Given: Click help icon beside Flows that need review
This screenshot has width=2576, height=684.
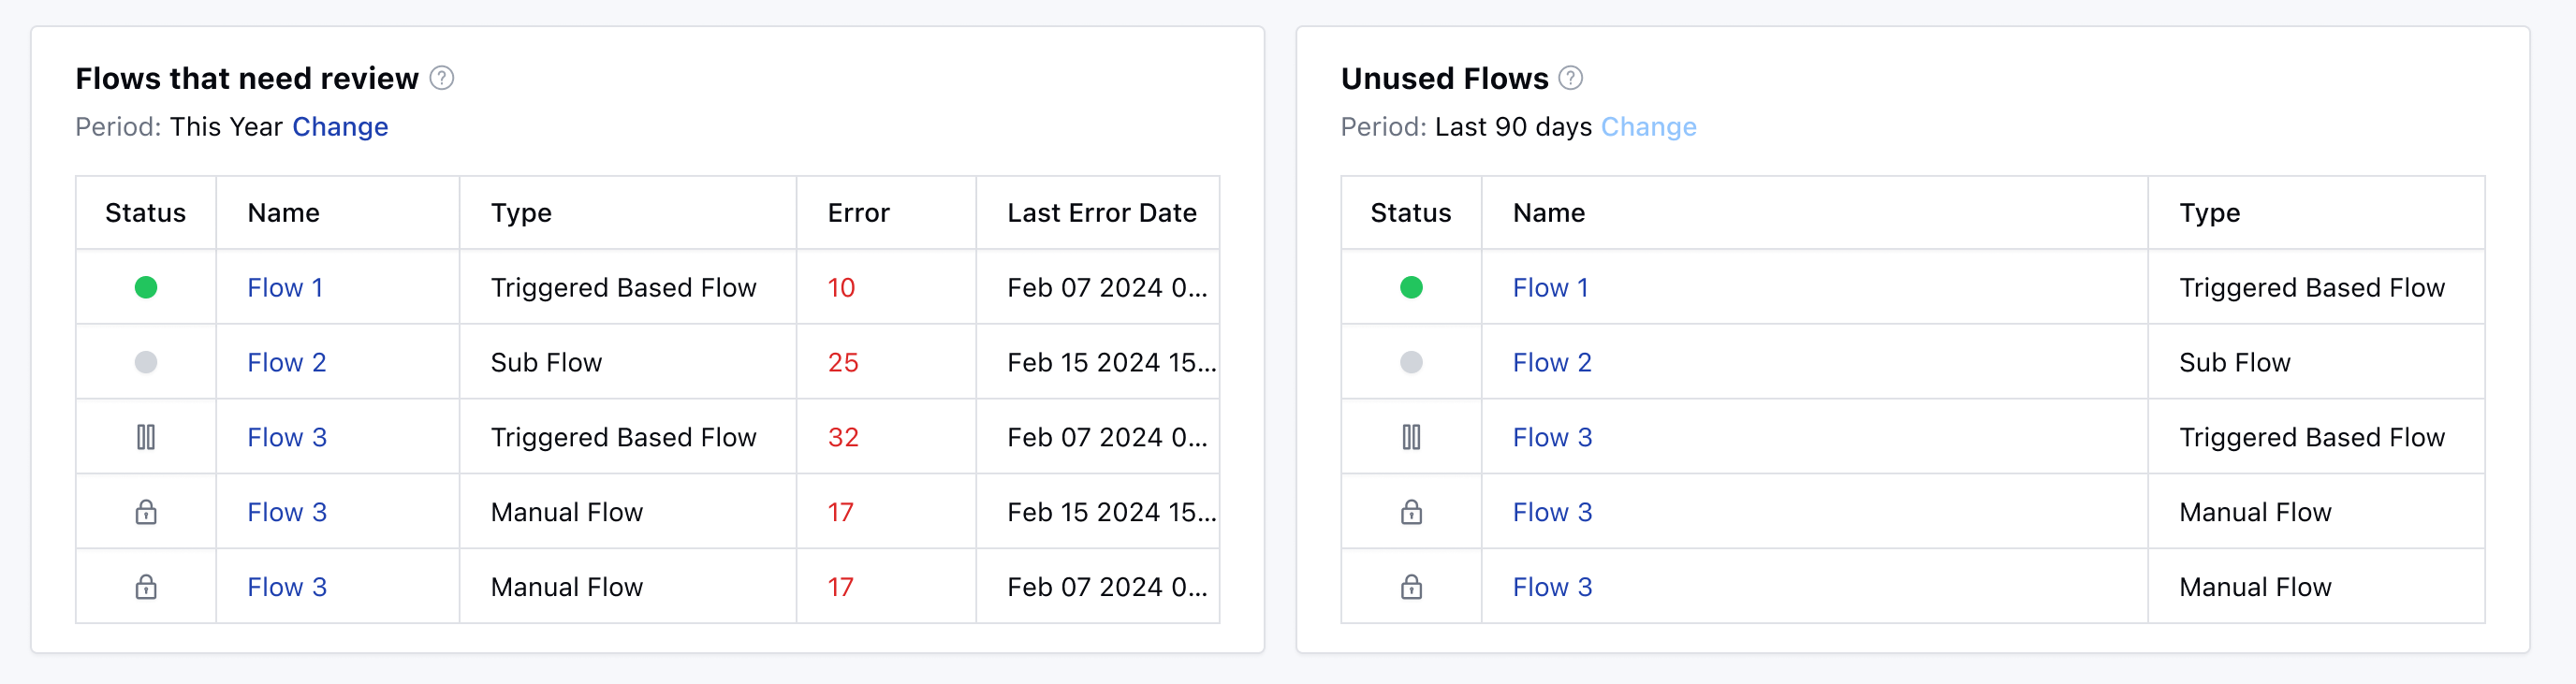Looking at the screenshot, I should [x=441, y=78].
